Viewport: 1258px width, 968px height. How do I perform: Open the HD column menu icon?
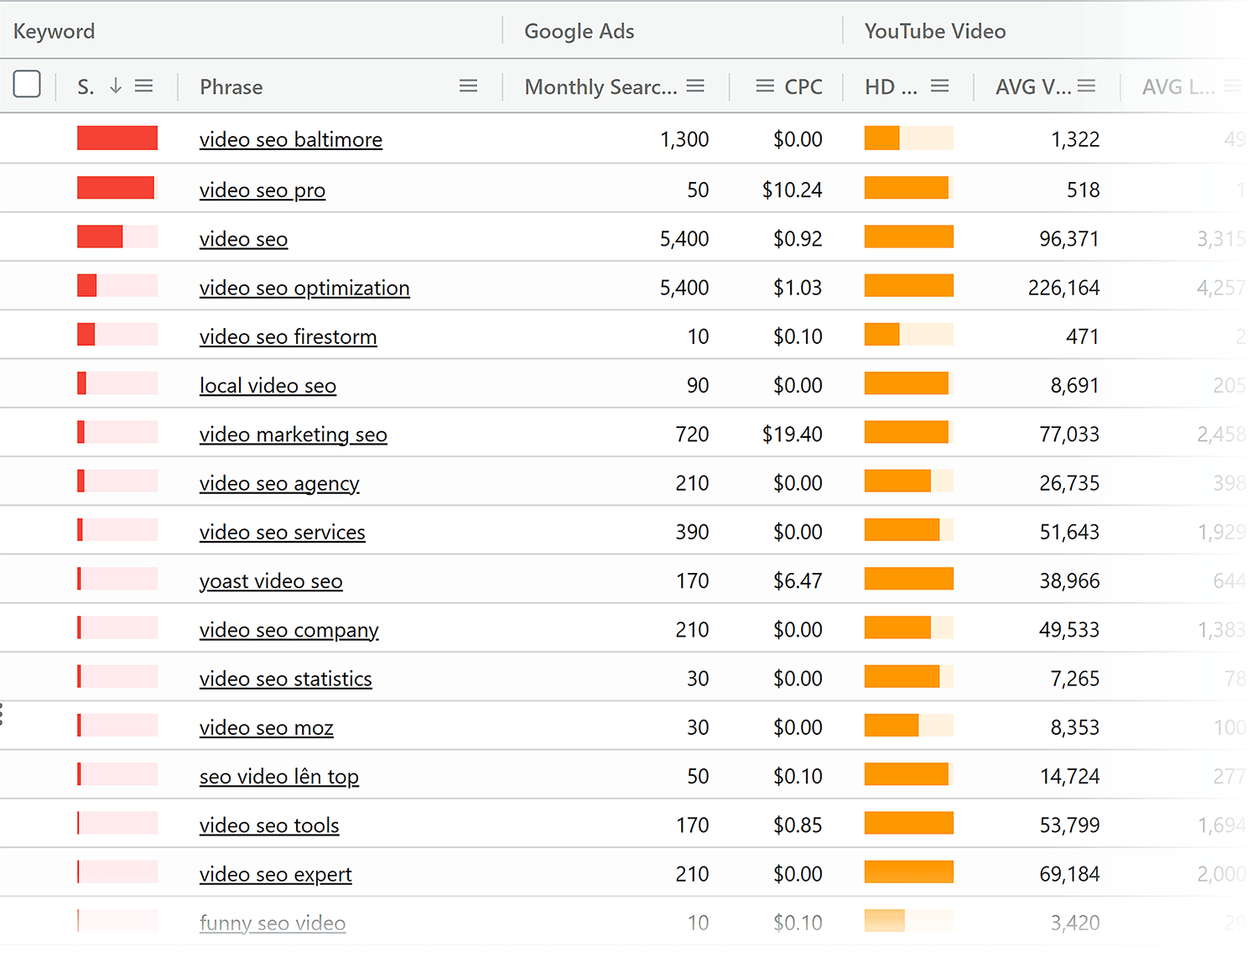click(940, 86)
